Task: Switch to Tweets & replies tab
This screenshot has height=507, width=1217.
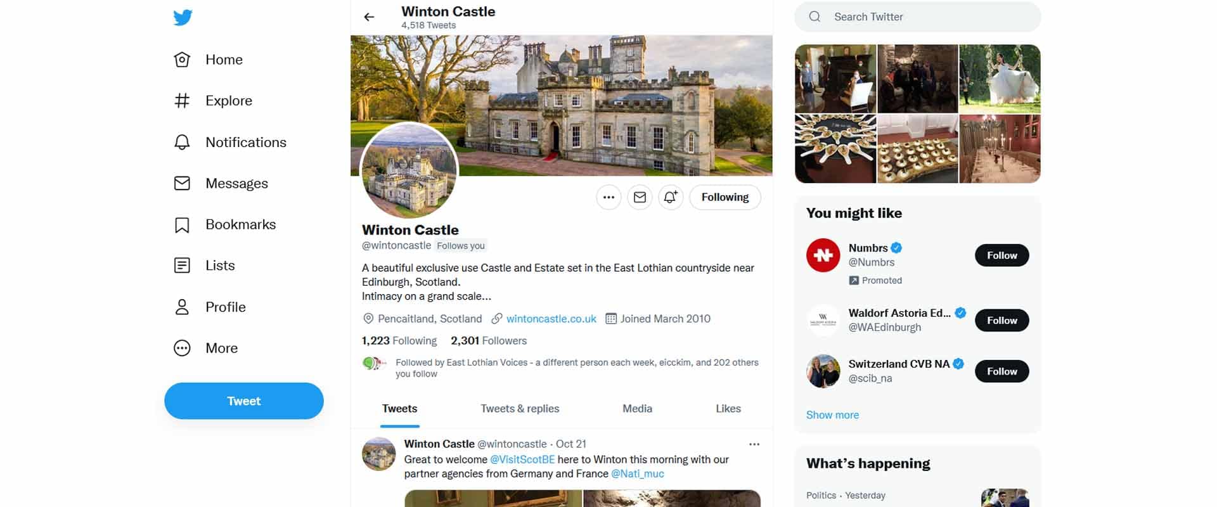Action: (520, 409)
